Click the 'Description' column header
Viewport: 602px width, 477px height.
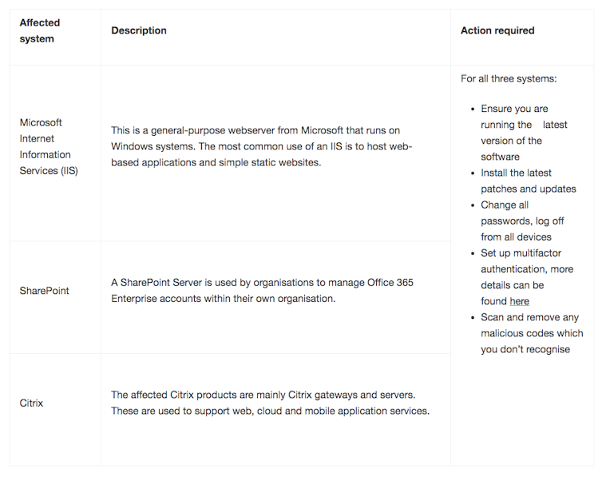(x=139, y=30)
